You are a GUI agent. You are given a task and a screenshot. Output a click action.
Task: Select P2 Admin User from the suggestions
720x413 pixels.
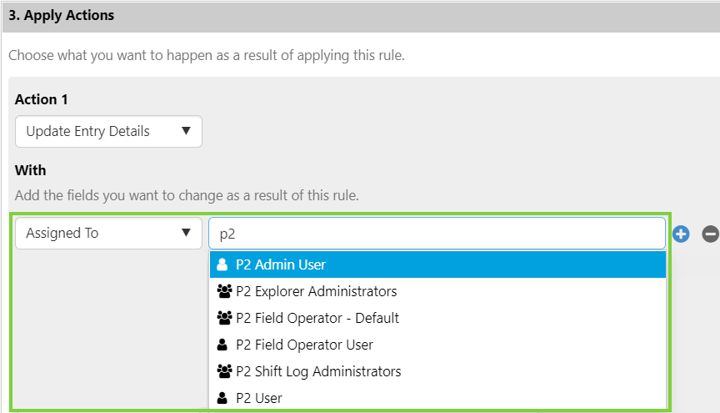pyautogui.click(x=281, y=264)
